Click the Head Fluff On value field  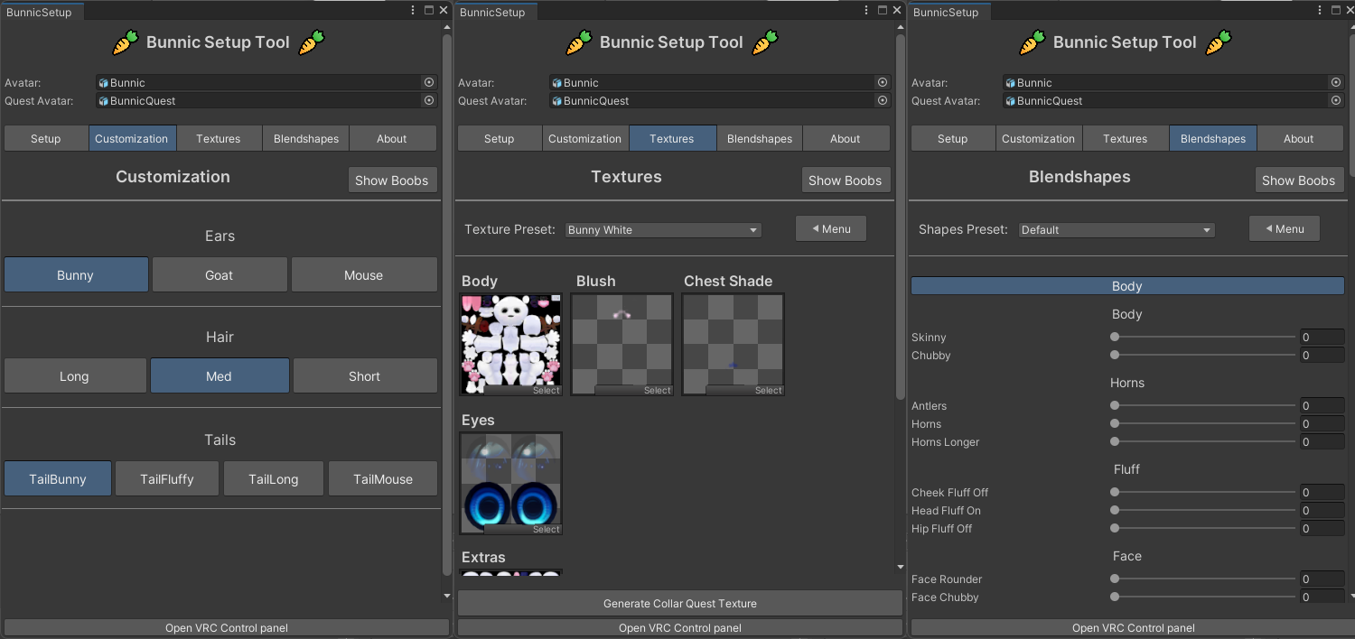click(x=1322, y=511)
